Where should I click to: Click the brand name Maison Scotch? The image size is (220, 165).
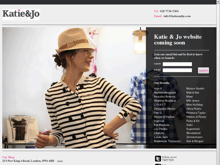tap(195, 88)
